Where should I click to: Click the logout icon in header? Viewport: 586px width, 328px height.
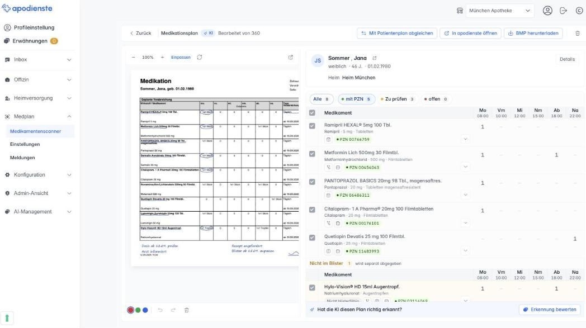pos(563,11)
